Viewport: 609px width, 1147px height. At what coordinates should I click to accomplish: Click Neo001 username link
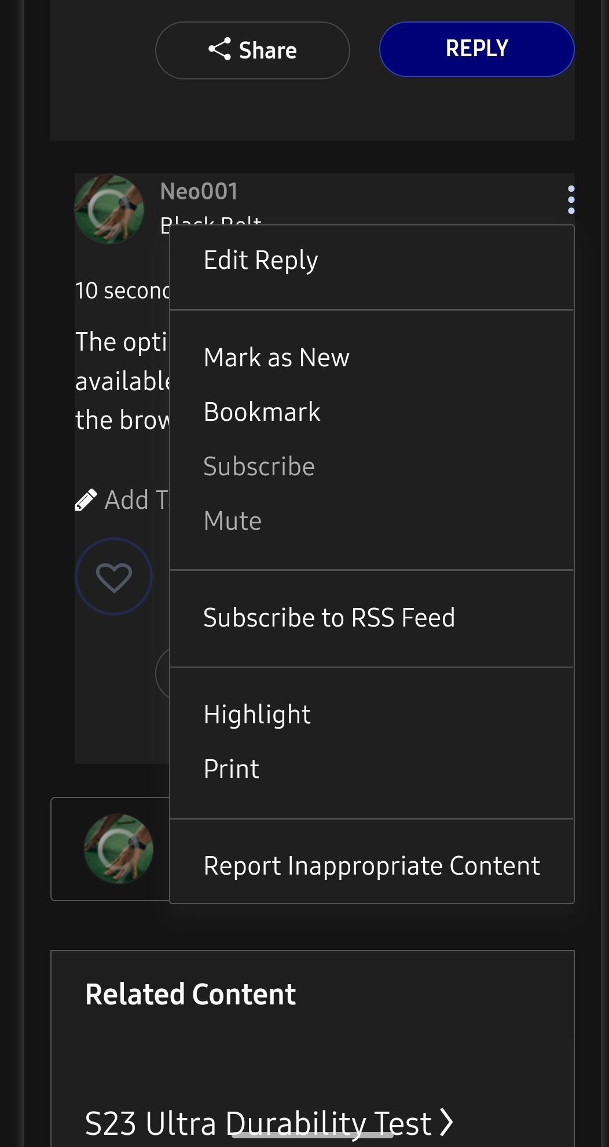pos(199,191)
